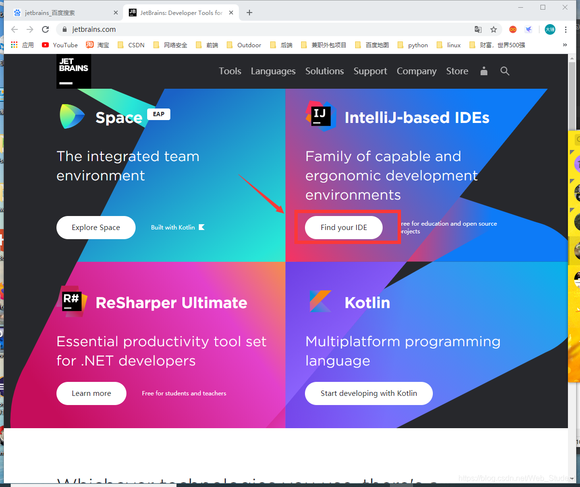
Task: Open 财富，世界500强 bookmark folder
Action: [497, 45]
